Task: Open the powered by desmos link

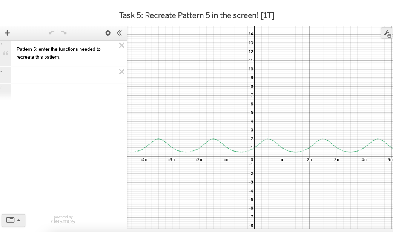Action: pos(63,220)
